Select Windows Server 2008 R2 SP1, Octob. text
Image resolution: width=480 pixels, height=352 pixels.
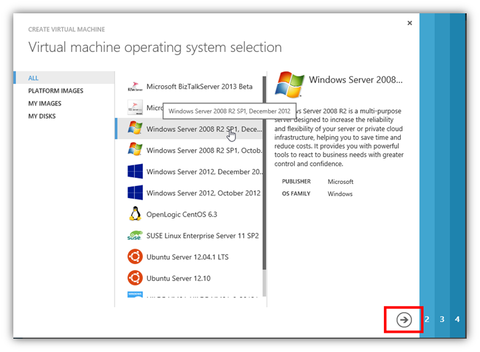[x=204, y=151]
